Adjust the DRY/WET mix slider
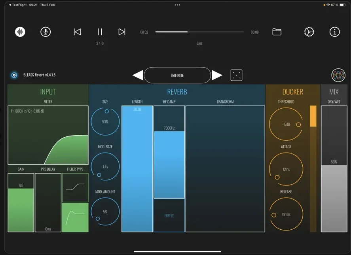 click(334, 169)
